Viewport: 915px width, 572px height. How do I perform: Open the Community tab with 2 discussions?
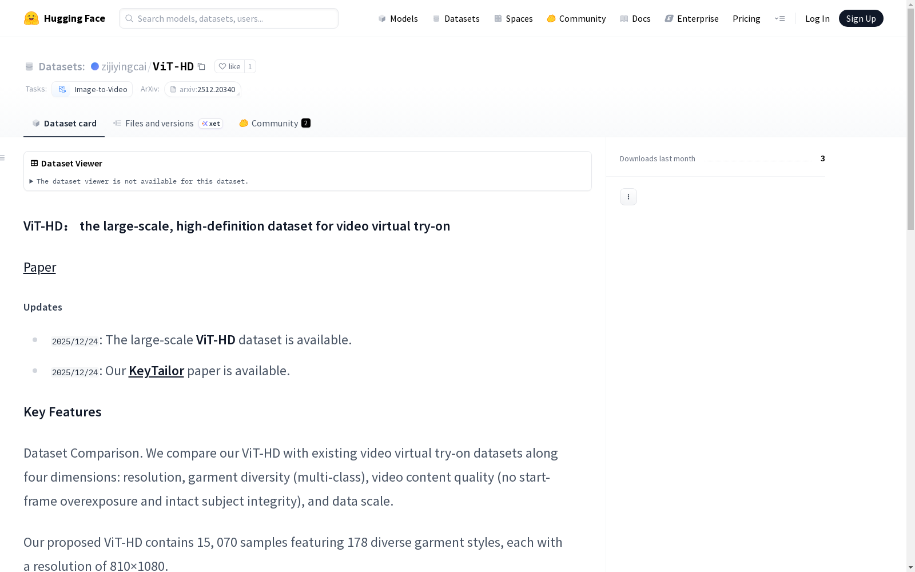(274, 123)
